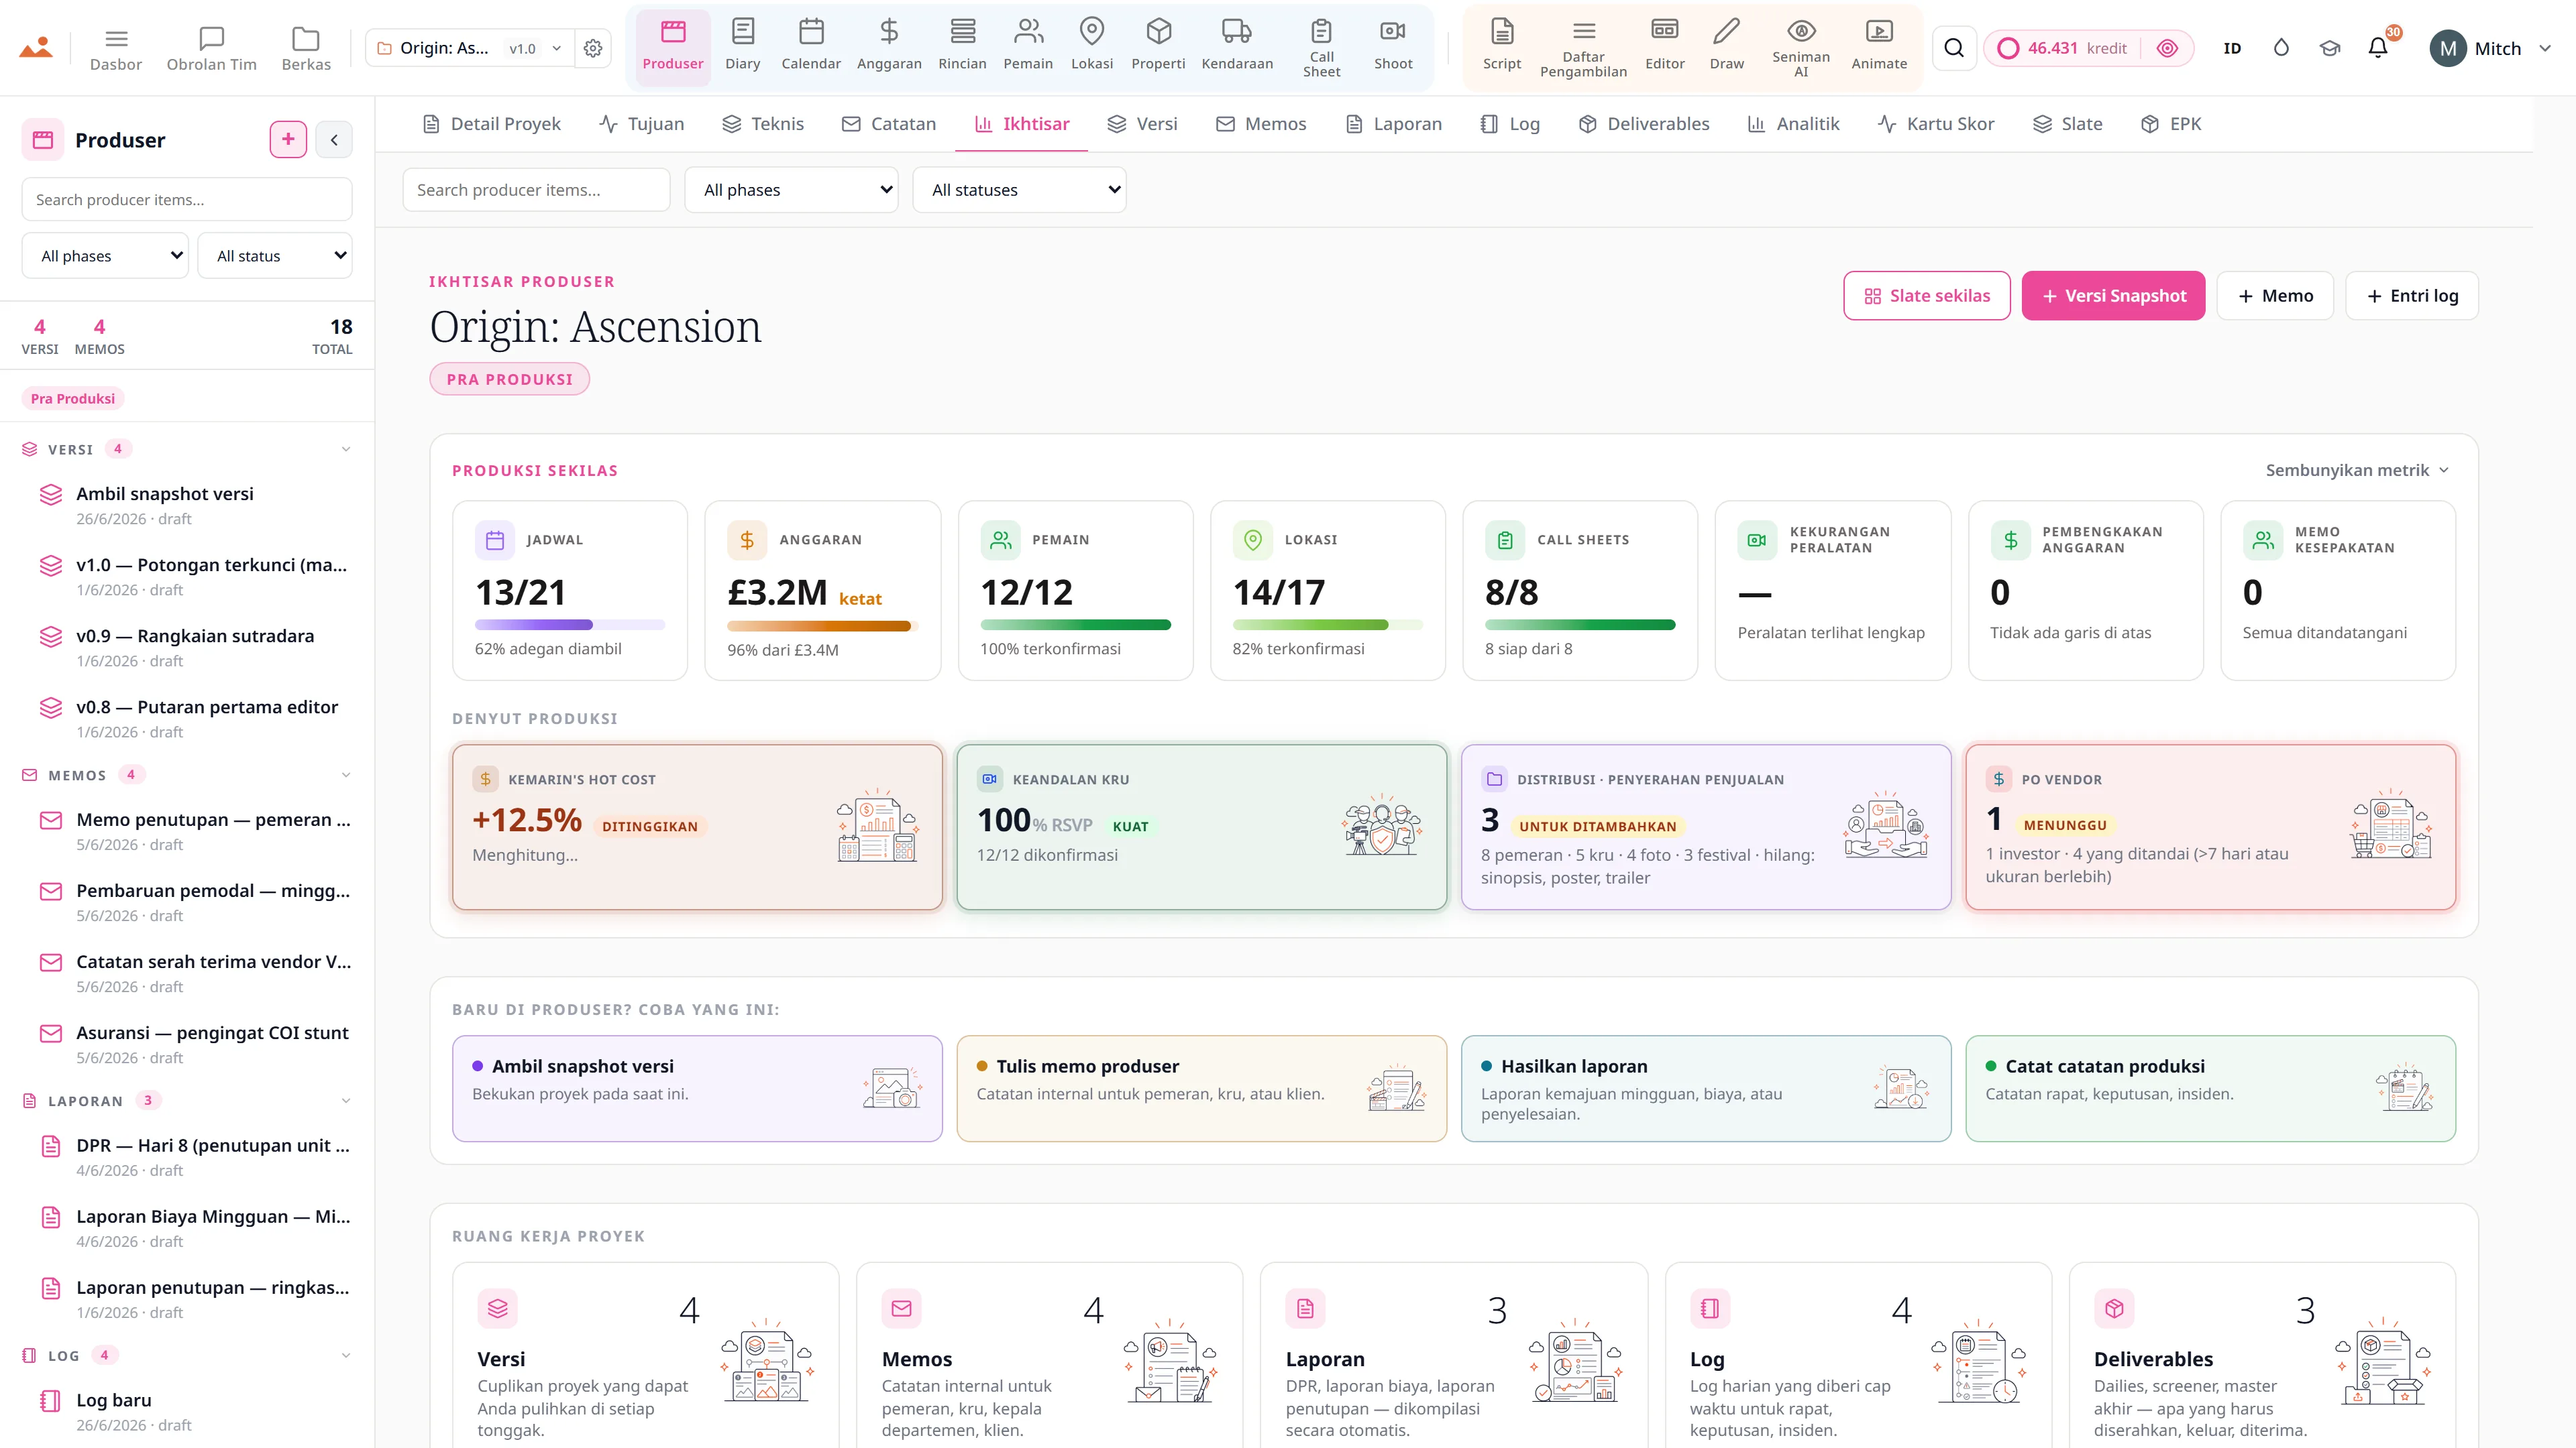Open the Shoot module
2576x1448 pixels.
coord(1393,47)
